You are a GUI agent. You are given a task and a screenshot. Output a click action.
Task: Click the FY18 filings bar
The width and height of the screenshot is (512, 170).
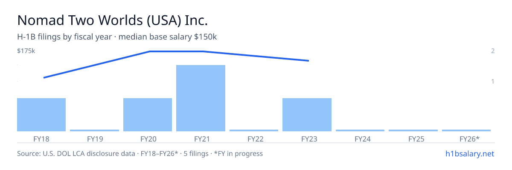(41, 115)
